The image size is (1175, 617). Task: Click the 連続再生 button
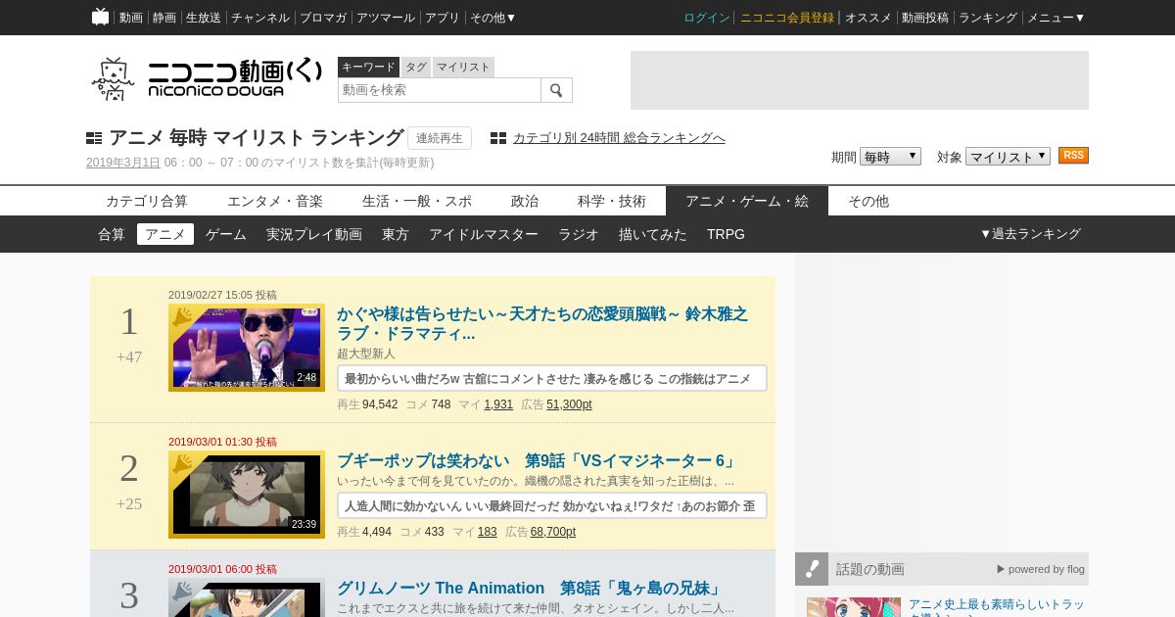pos(440,138)
